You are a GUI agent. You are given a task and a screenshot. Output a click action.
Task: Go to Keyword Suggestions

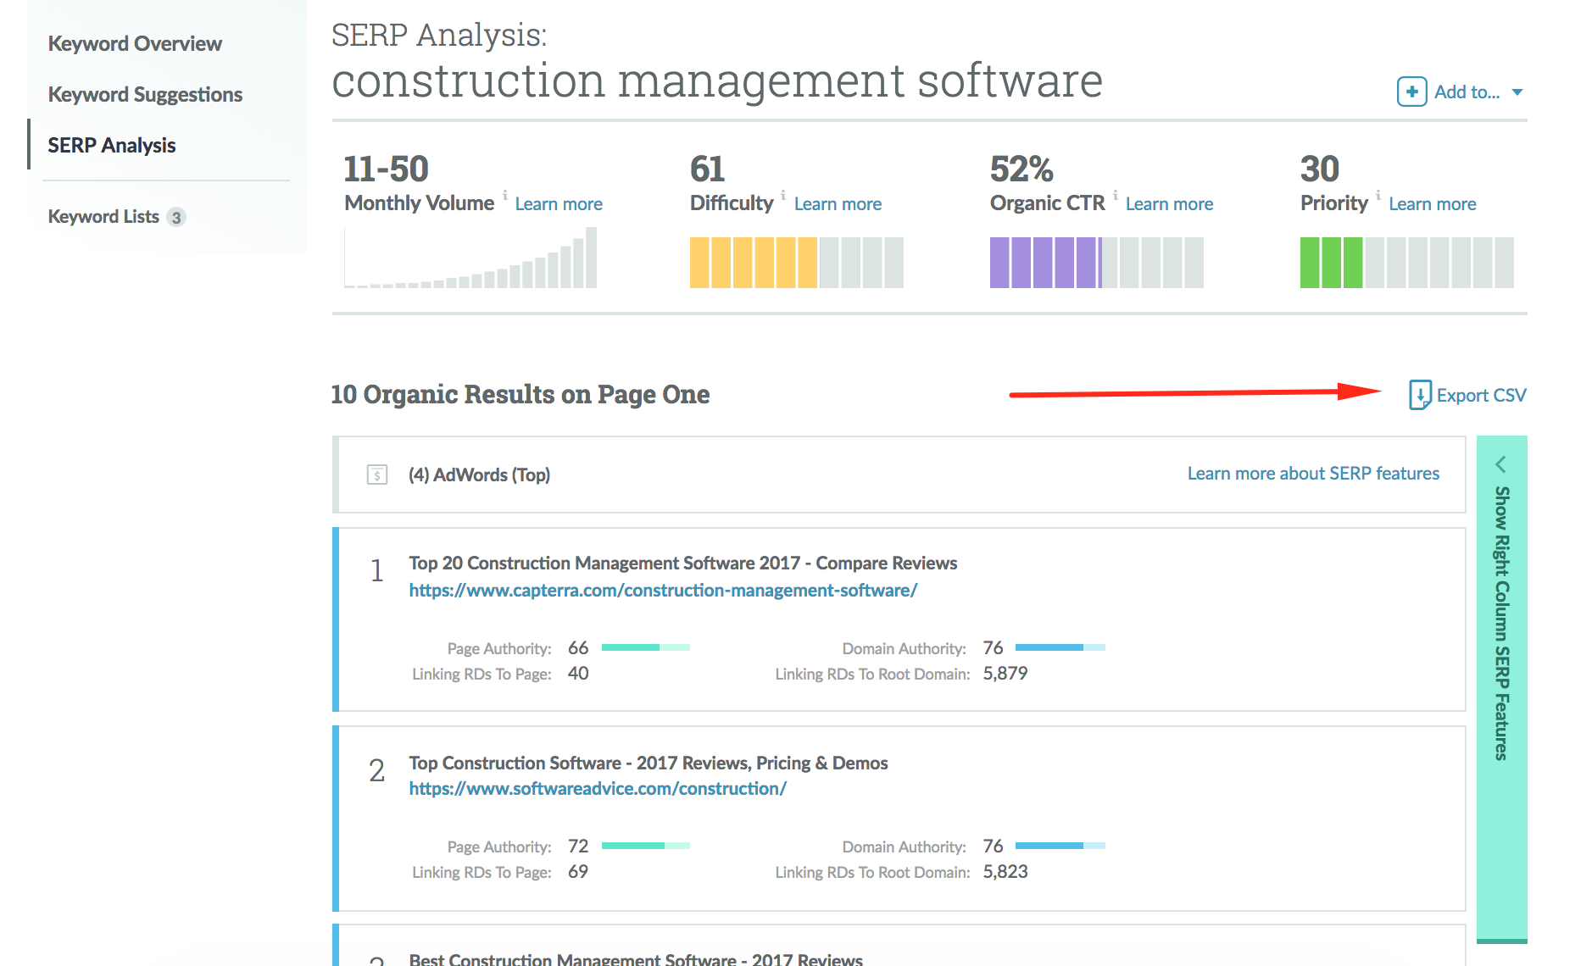pyautogui.click(x=145, y=95)
